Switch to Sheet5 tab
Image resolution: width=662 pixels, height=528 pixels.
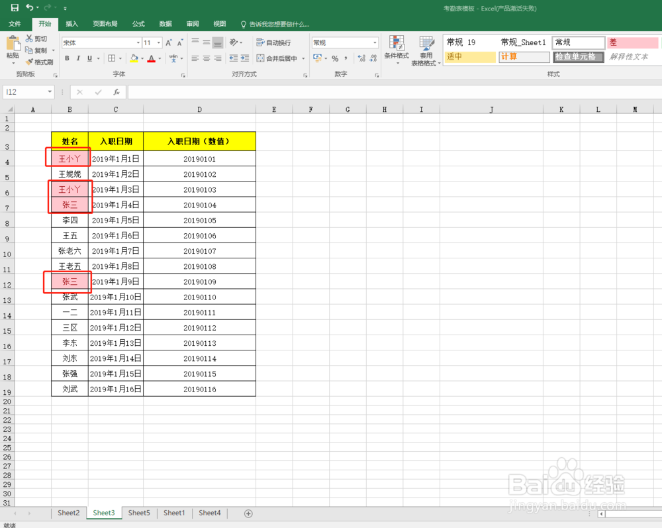[x=139, y=513]
